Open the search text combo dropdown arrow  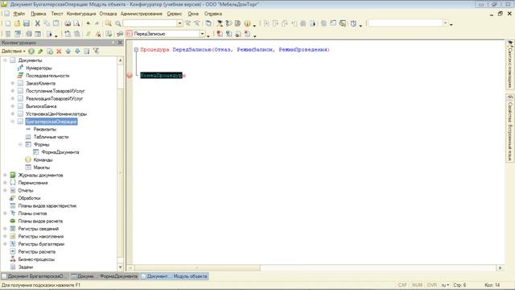pos(179,23)
